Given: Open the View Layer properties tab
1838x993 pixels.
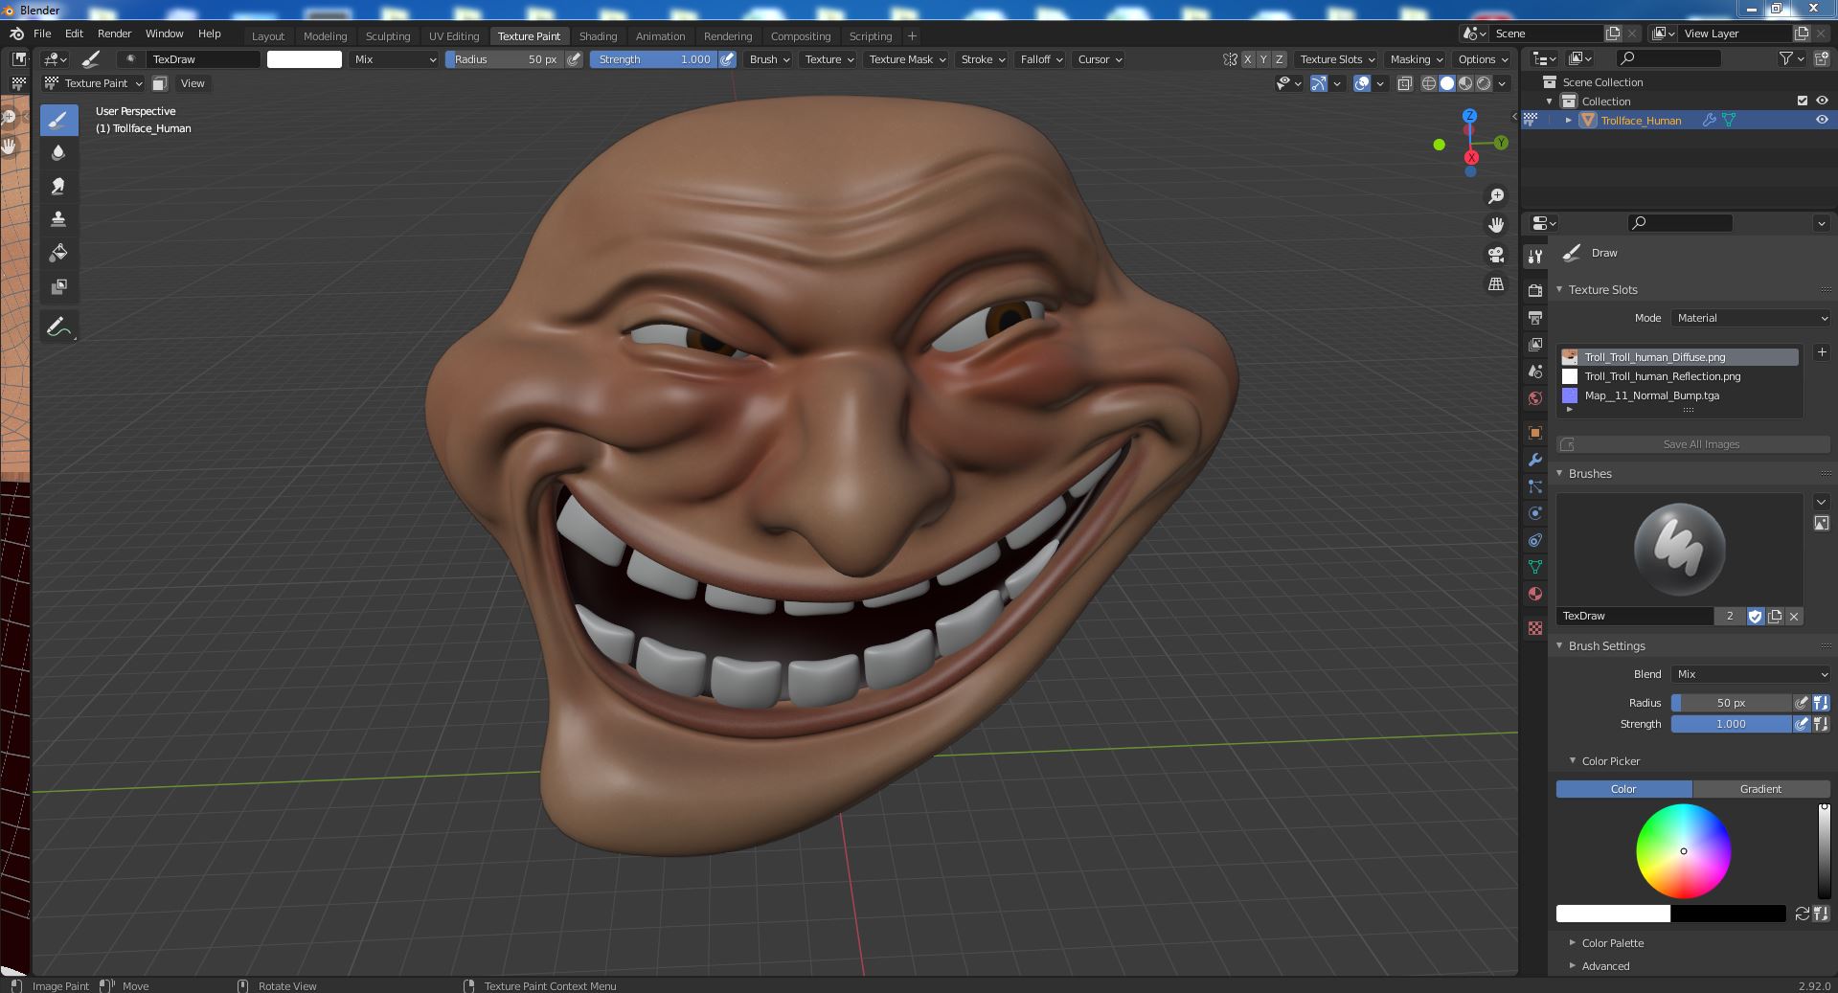Looking at the screenshot, I should pyautogui.click(x=1535, y=344).
